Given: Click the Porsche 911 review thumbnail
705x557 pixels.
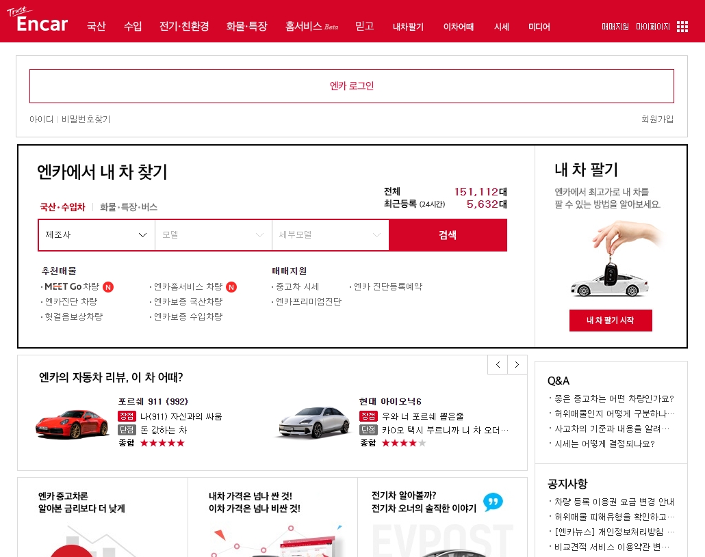Looking at the screenshot, I should coord(72,424).
